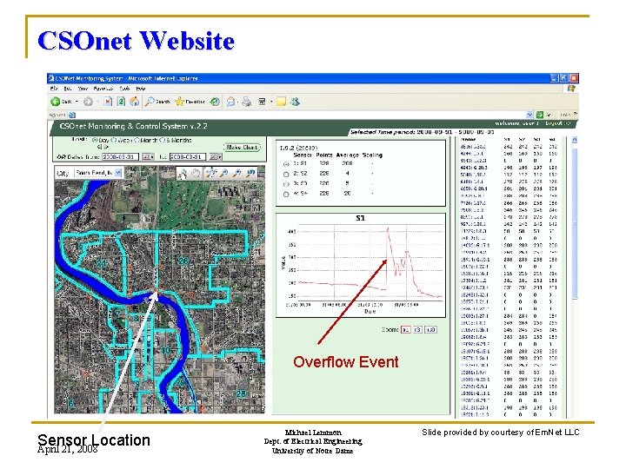Viewport: 626px width, 469px height.
Task: Set chart zoom to x1
Action: coord(406,330)
